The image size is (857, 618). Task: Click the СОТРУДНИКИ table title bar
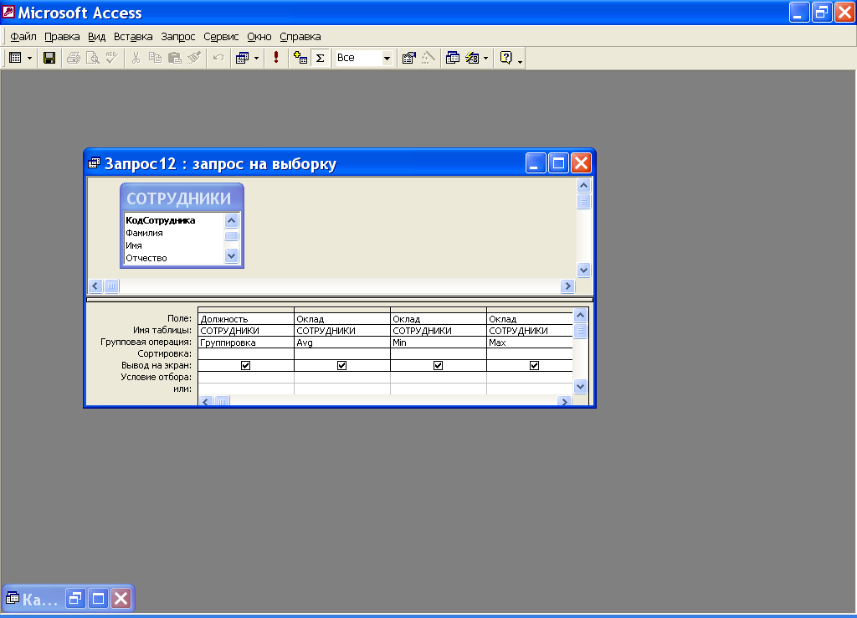(x=182, y=198)
